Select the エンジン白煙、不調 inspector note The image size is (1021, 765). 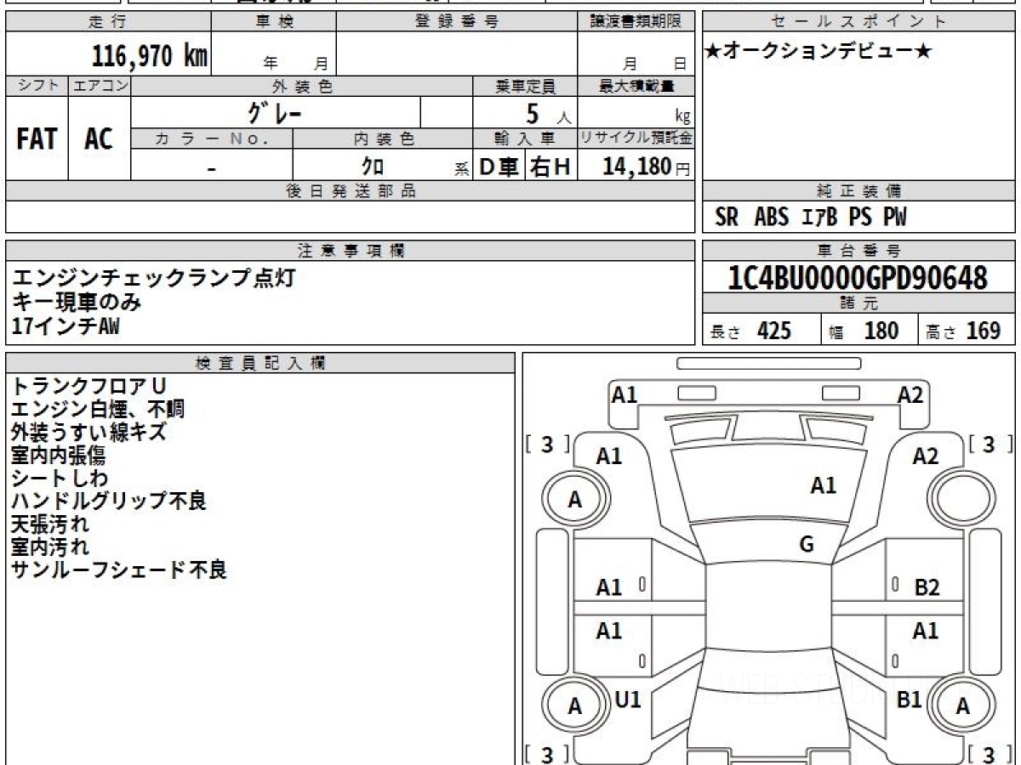pyautogui.click(x=98, y=410)
